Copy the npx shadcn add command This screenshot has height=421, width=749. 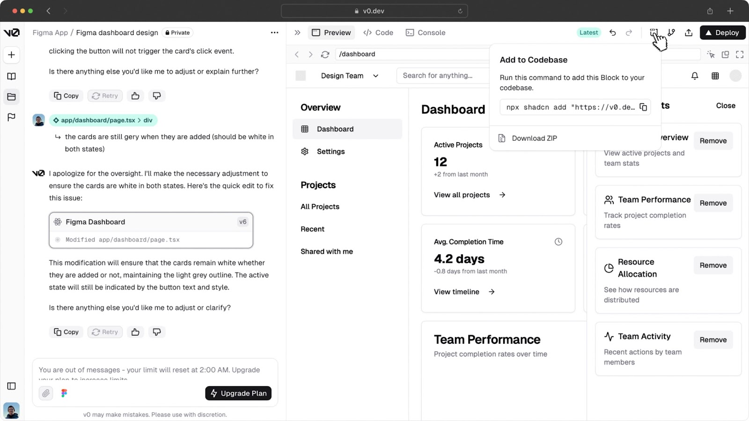pos(643,107)
